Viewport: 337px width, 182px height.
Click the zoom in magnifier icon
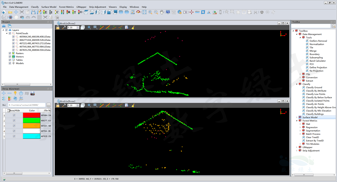click(150, 12)
